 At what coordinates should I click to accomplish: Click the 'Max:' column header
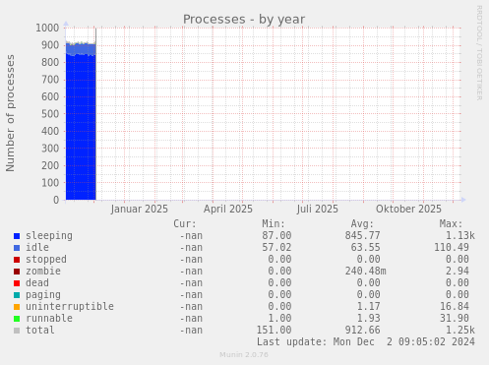[451, 223]
